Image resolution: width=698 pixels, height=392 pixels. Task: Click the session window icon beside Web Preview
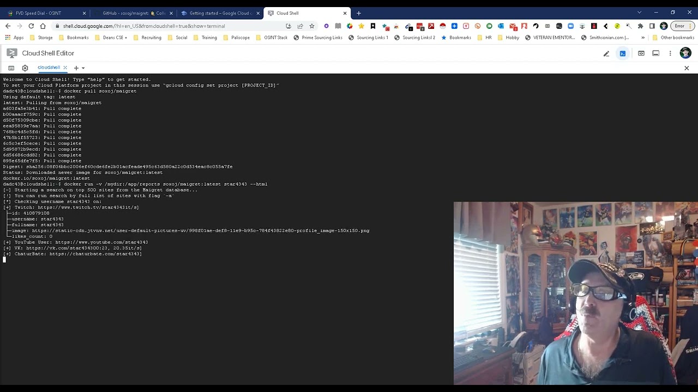pyautogui.click(x=656, y=53)
